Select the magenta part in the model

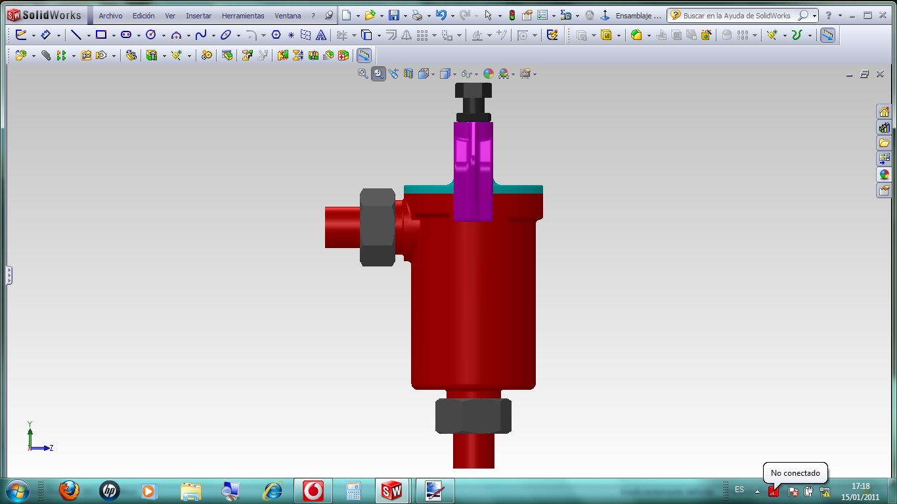pos(473,171)
